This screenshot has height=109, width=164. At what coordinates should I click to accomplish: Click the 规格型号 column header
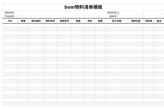[x=64, y=21]
